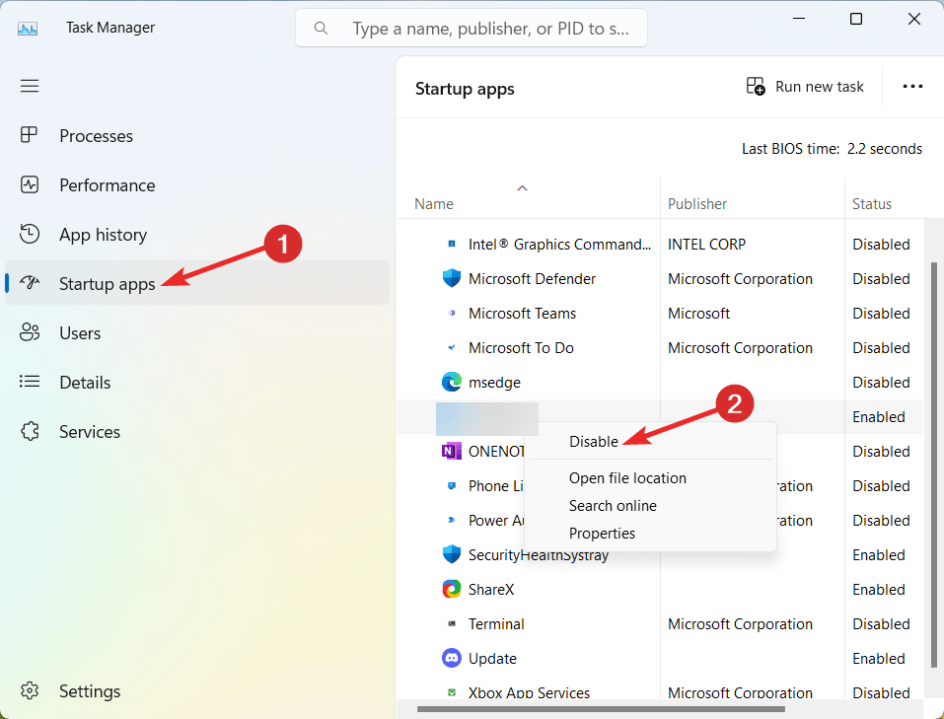Choose Open file location from the context menu

(x=627, y=477)
